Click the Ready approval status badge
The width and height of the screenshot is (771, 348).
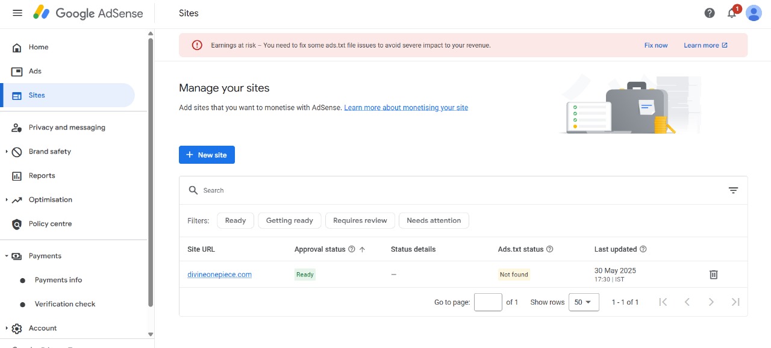coord(305,275)
